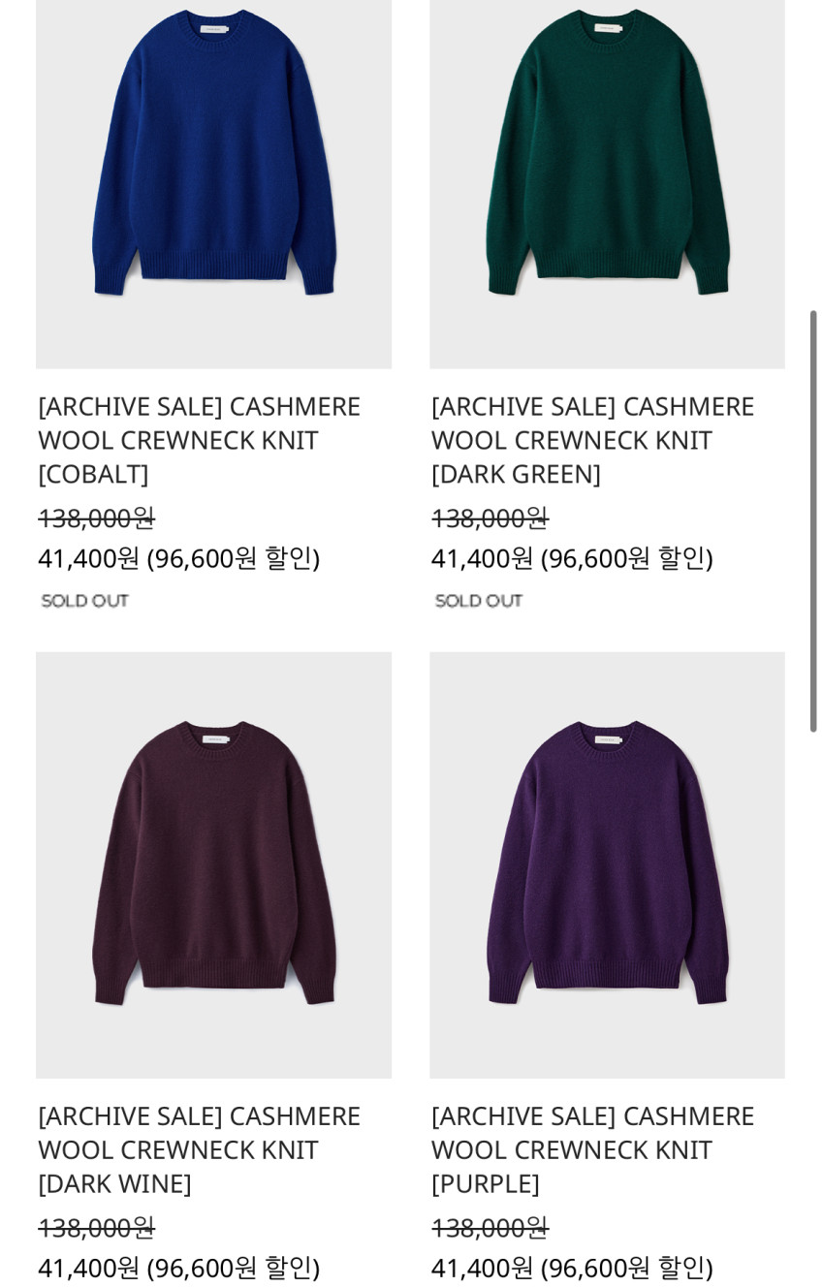
Task: Open Cashmere Wool Crewneck Knit [COBALT] title
Action: 199,439
